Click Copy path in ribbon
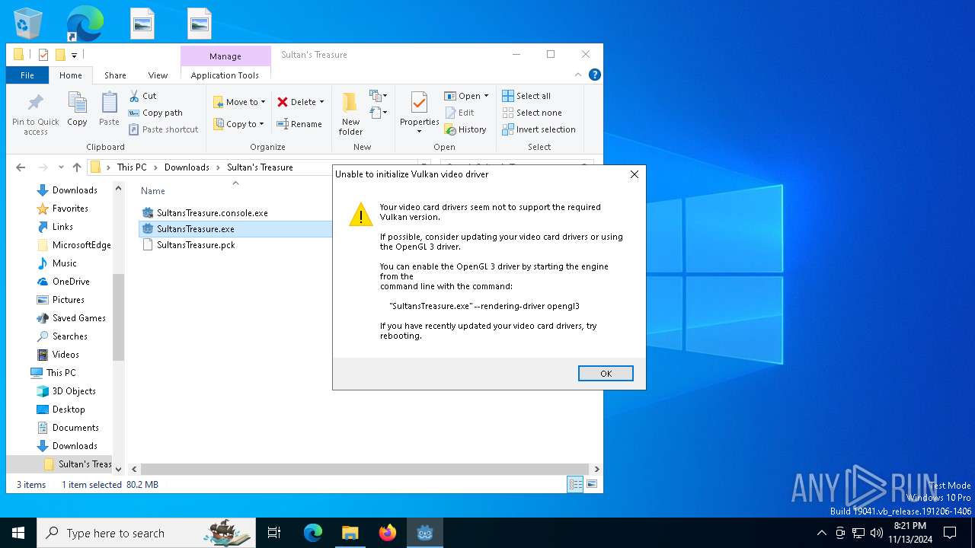 [x=155, y=113]
